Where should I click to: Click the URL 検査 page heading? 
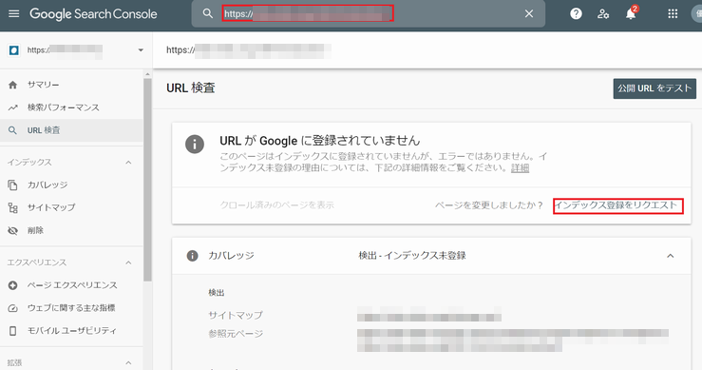point(191,88)
